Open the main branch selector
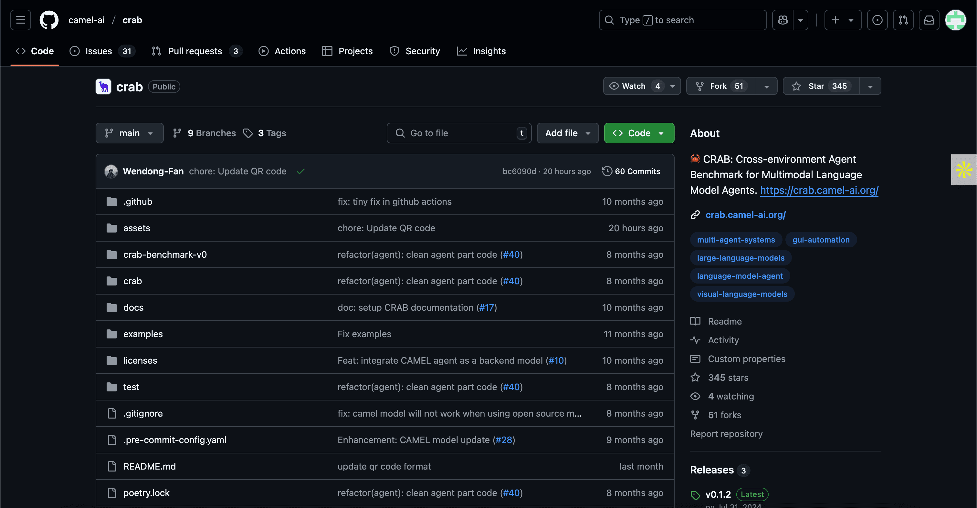Screen dimensions: 977x508 pos(129,133)
